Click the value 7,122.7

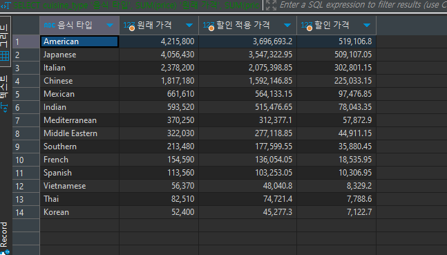pos(359,212)
